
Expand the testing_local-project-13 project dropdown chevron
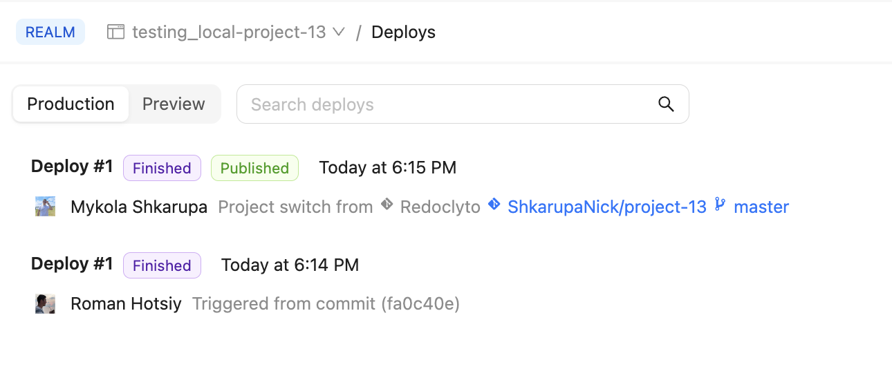pos(339,32)
